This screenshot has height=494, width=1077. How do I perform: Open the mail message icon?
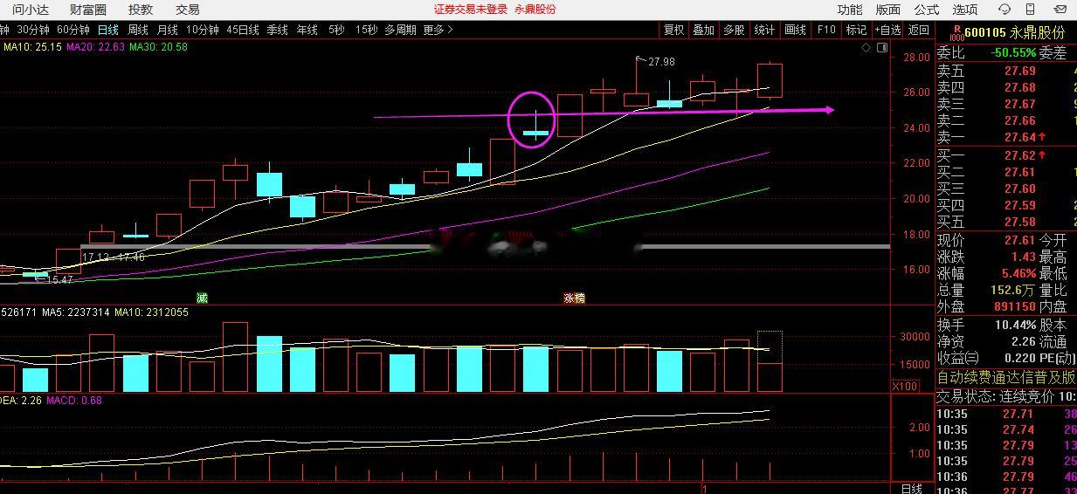pyautogui.click(x=1060, y=10)
